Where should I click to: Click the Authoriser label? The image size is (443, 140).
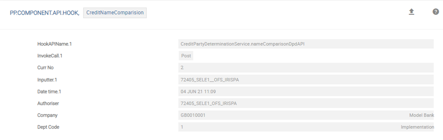click(48, 103)
